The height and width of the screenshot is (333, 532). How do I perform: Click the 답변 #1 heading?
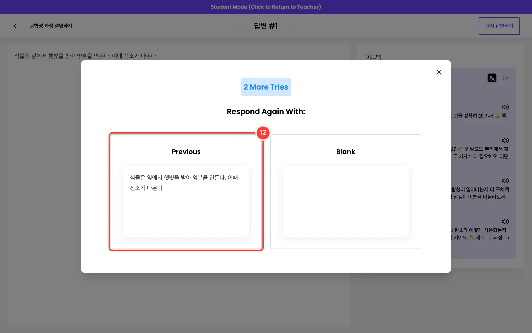click(x=266, y=26)
